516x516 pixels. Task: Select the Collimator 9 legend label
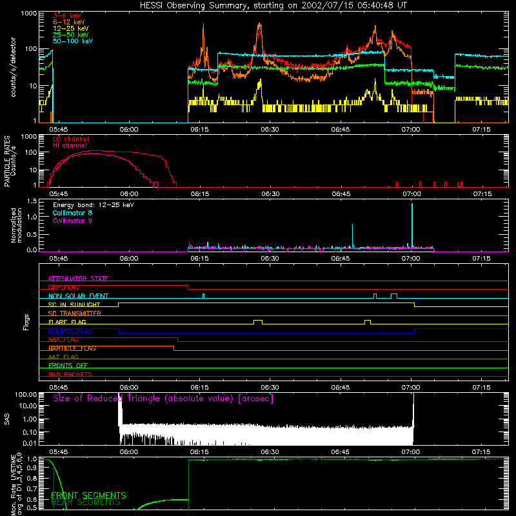click(72, 221)
